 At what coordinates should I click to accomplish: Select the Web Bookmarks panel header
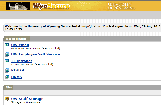click(16, 39)
